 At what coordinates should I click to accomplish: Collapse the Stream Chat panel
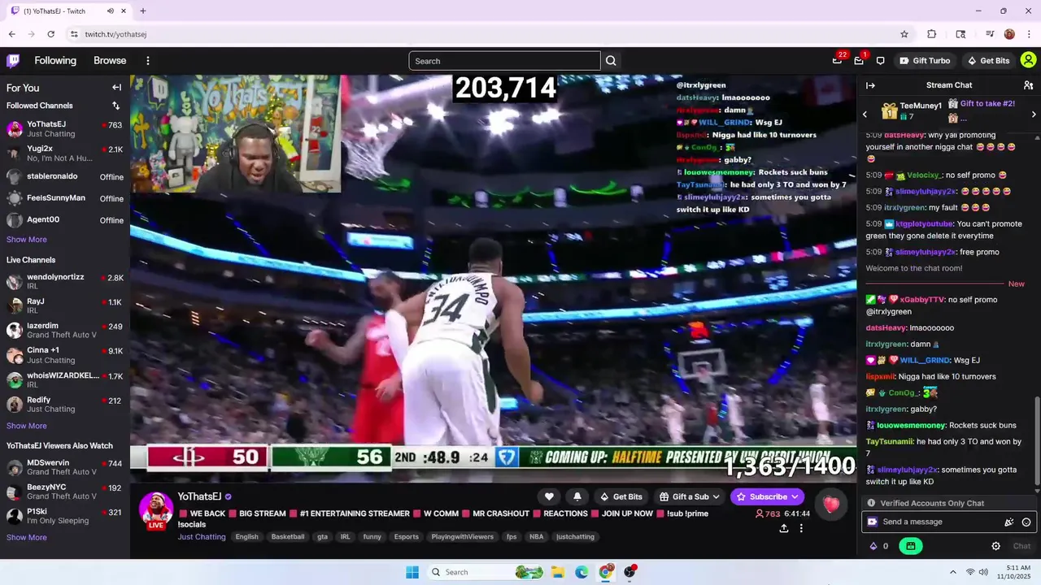[x=870, y=85]
